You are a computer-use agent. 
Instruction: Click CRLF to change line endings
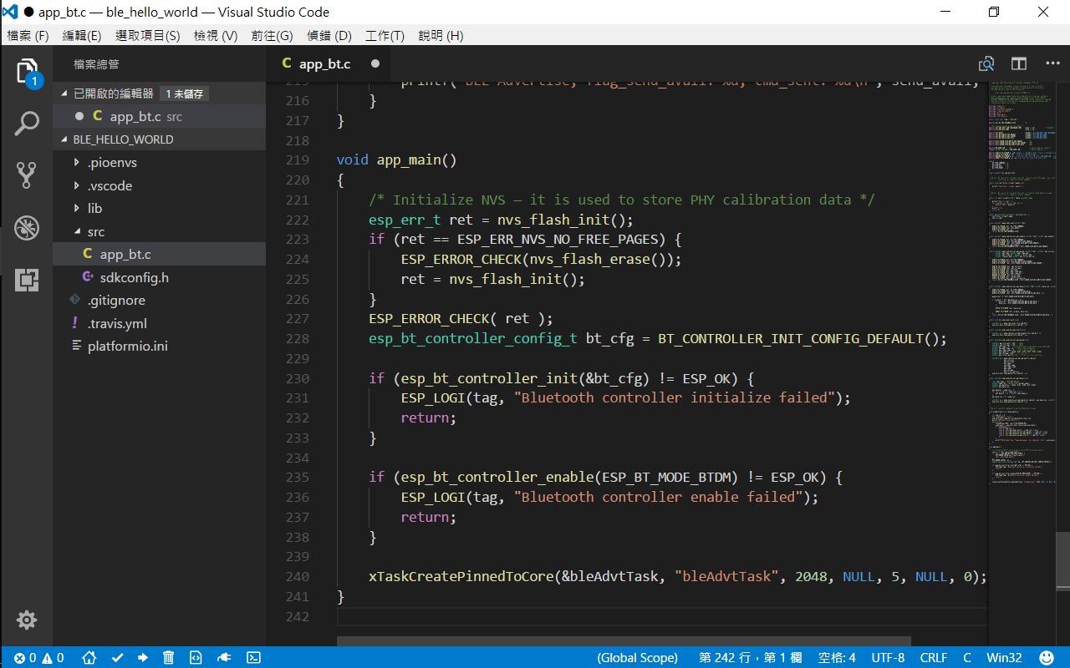point(934,657)
